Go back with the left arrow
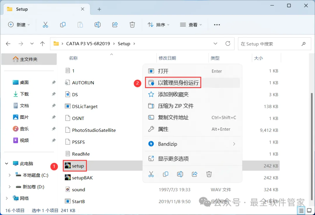Image resolution: width=315 pixels, height=215 pixels. click(x=8, y=43)
